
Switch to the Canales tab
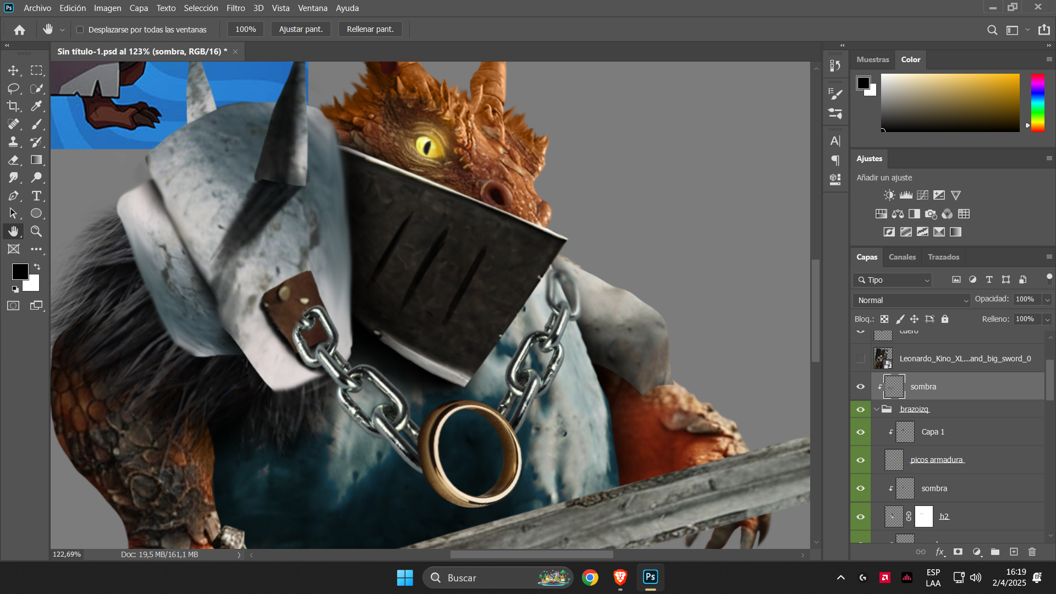(x=902, y=257)
